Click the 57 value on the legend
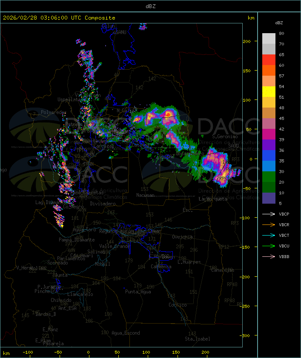 (x=281, y=76)
